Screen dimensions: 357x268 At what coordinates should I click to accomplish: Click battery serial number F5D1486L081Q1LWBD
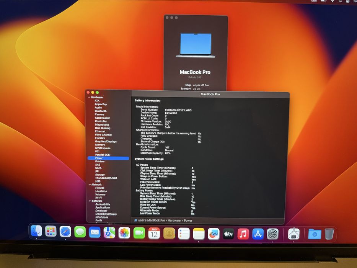(178, 110)
